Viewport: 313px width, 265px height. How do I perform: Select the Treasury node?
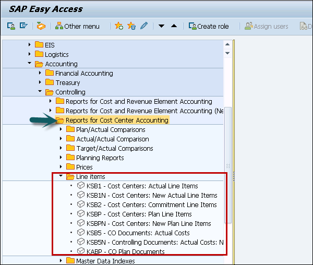pyautogui.click(x=68, y=82)
